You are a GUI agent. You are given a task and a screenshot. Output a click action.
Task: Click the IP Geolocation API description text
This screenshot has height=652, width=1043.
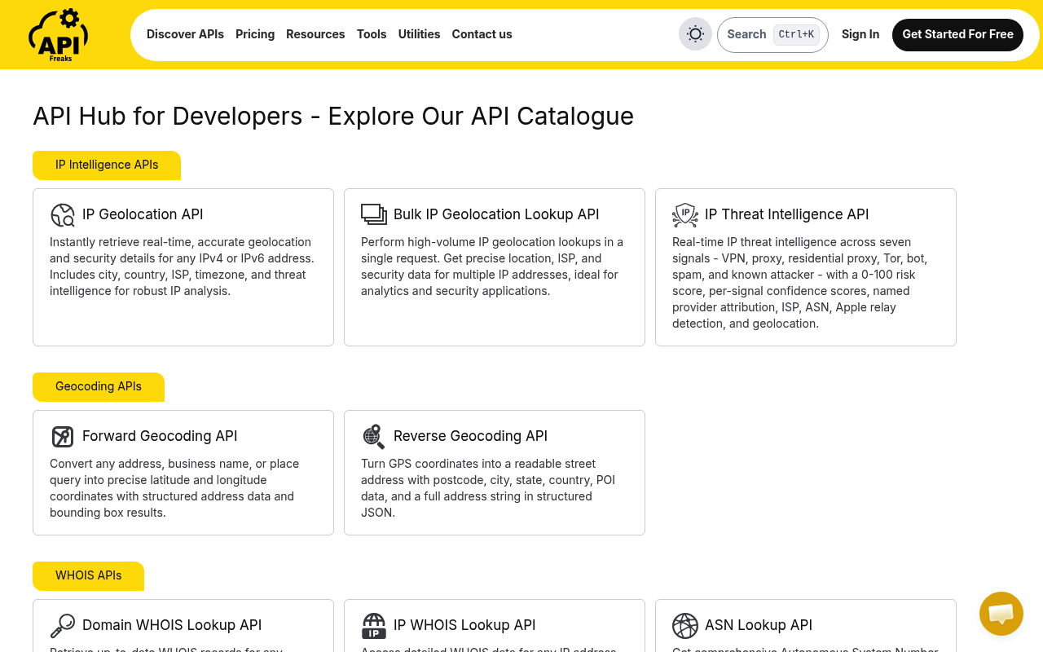(182, 267)
